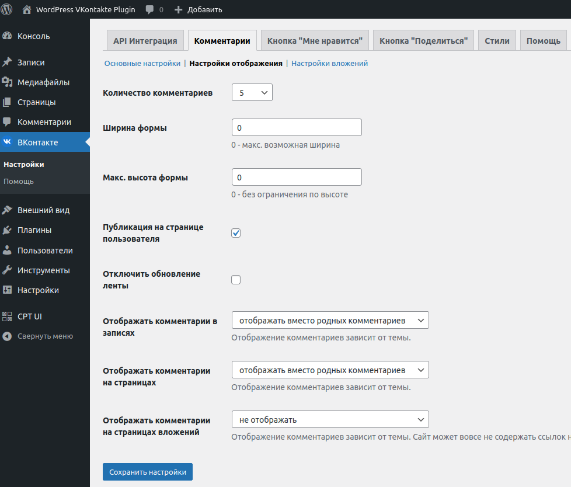Click Сохранить настройки button
Image resolution: width=571 pixels, height=487 pixels.
(x=148, y=472)
